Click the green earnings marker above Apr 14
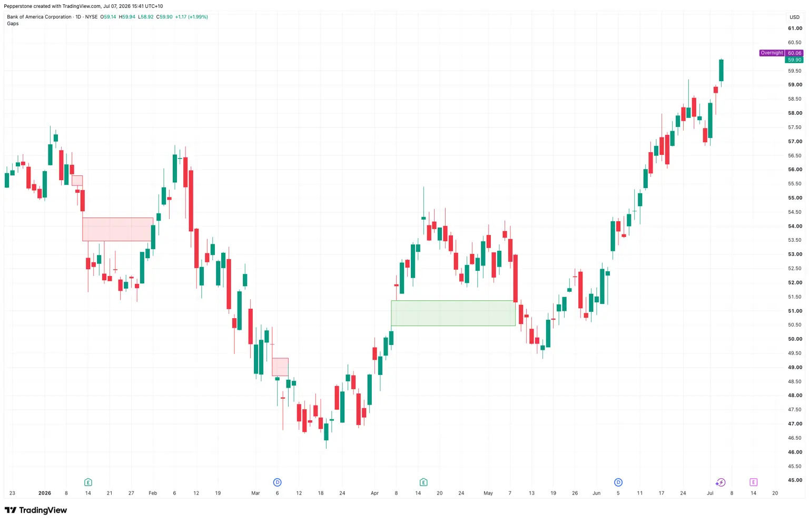809x522 pixels. [423, 482]
